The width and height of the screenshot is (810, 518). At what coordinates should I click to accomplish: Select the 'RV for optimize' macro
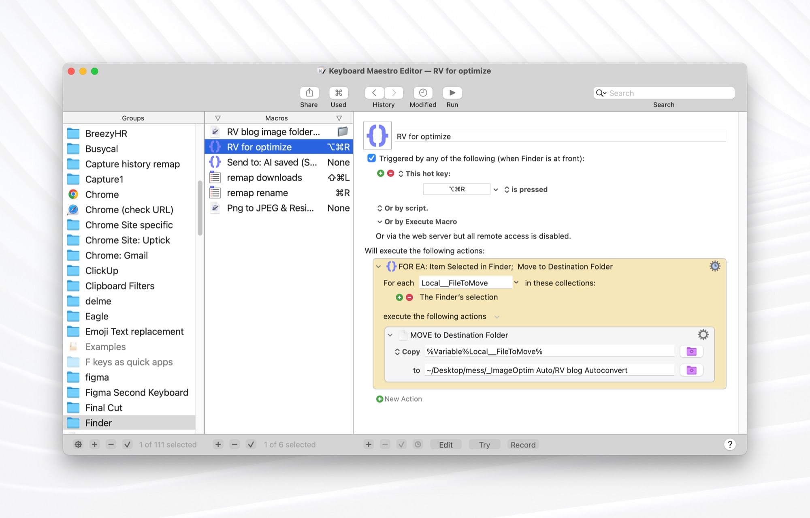pos(279,147)
